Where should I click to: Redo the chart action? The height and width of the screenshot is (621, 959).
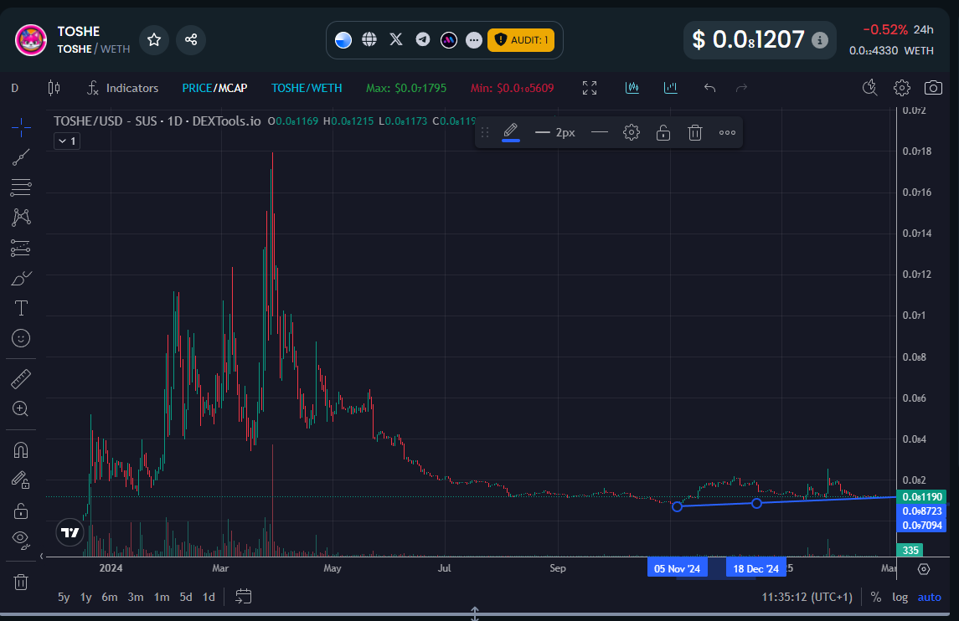pos(742,88)
